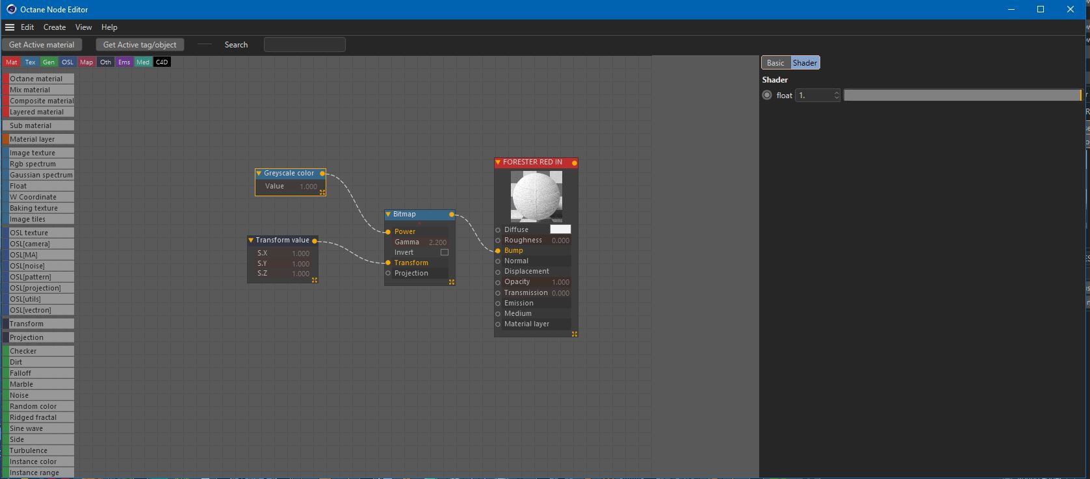This screenshot has width=1090, height=479.
Task: Add a Checker node from the list
Action: (38, 351)
